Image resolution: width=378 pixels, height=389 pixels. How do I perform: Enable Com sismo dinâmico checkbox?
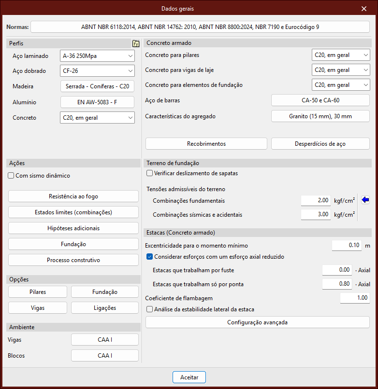coord(11,176)
